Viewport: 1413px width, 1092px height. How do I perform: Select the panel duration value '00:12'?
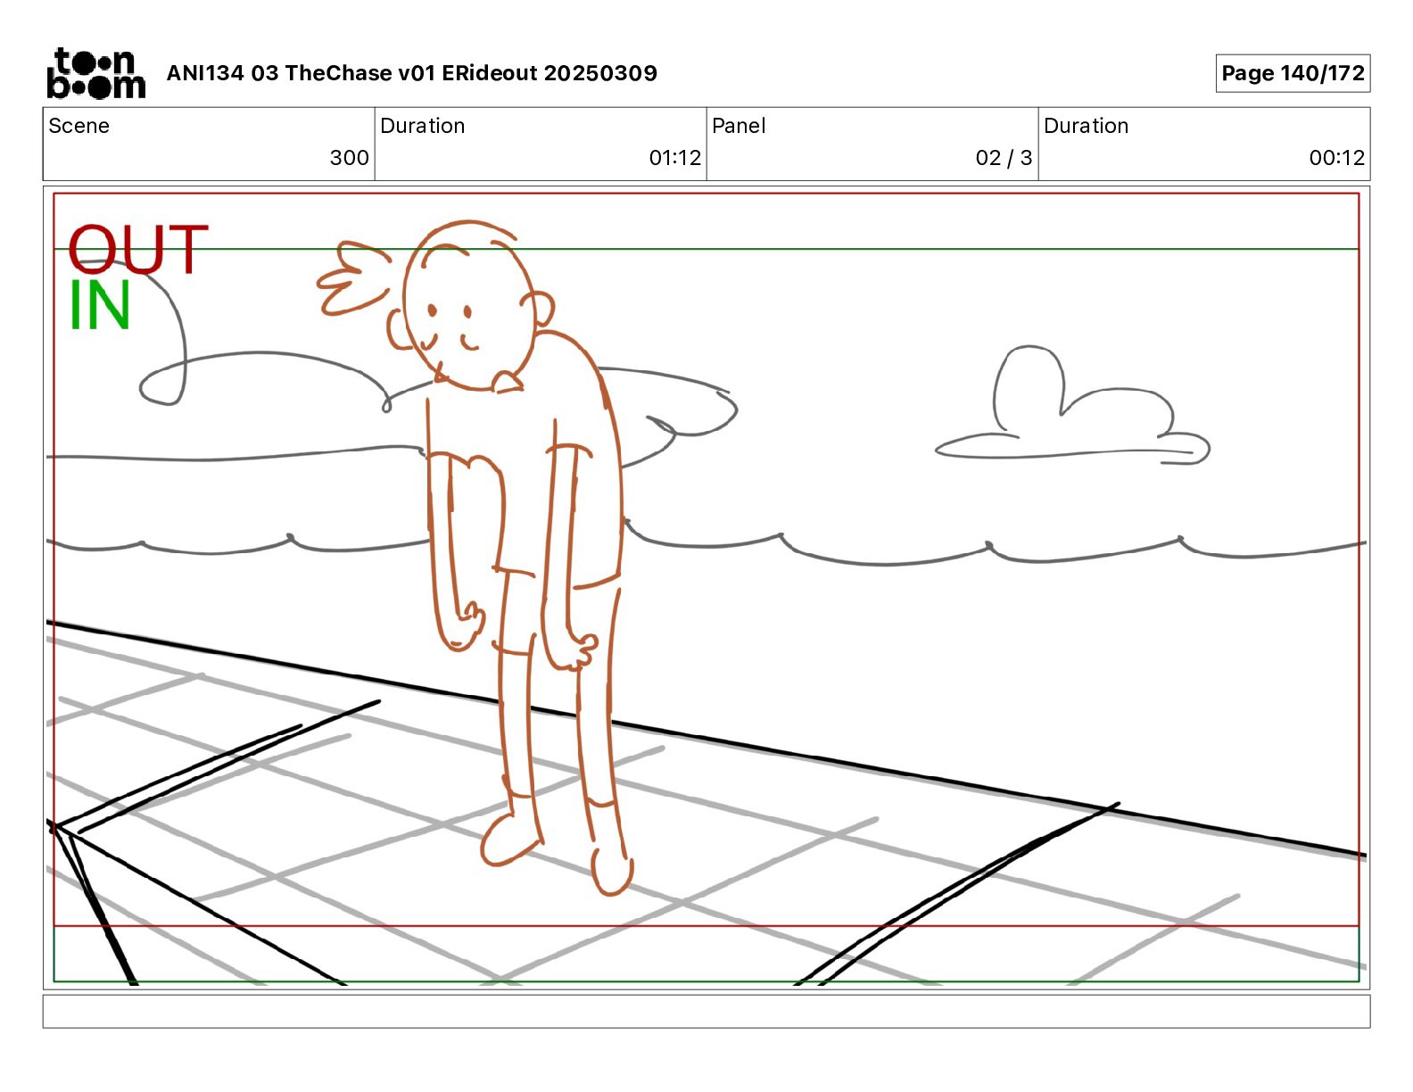pyautogui.click(x=1337, y=158)
